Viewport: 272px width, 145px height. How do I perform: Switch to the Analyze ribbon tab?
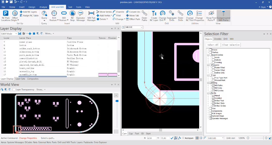pyautogui.click(x=43, y=7)
